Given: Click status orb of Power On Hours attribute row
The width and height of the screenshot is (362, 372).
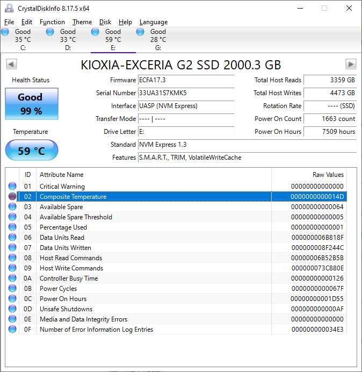Looking at the screenshot, I should tap(12, 298).
